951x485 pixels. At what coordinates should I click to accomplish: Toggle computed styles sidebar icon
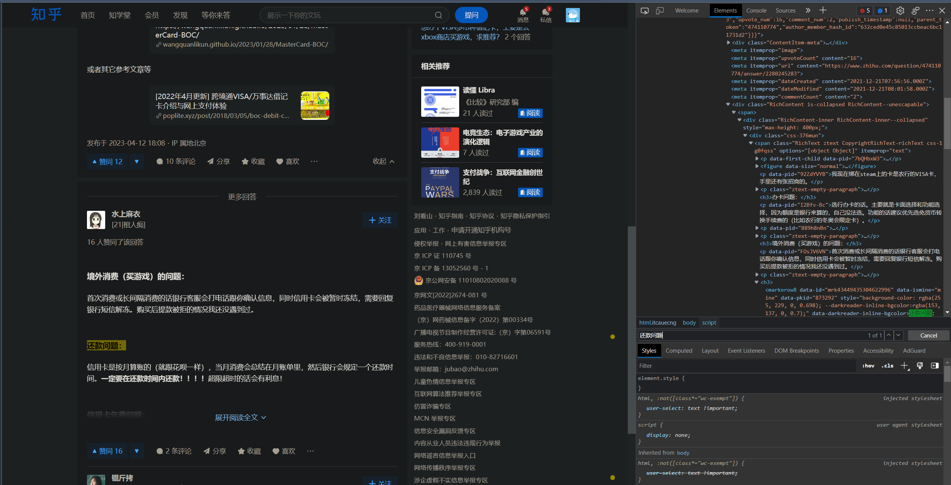coord(935,366)
